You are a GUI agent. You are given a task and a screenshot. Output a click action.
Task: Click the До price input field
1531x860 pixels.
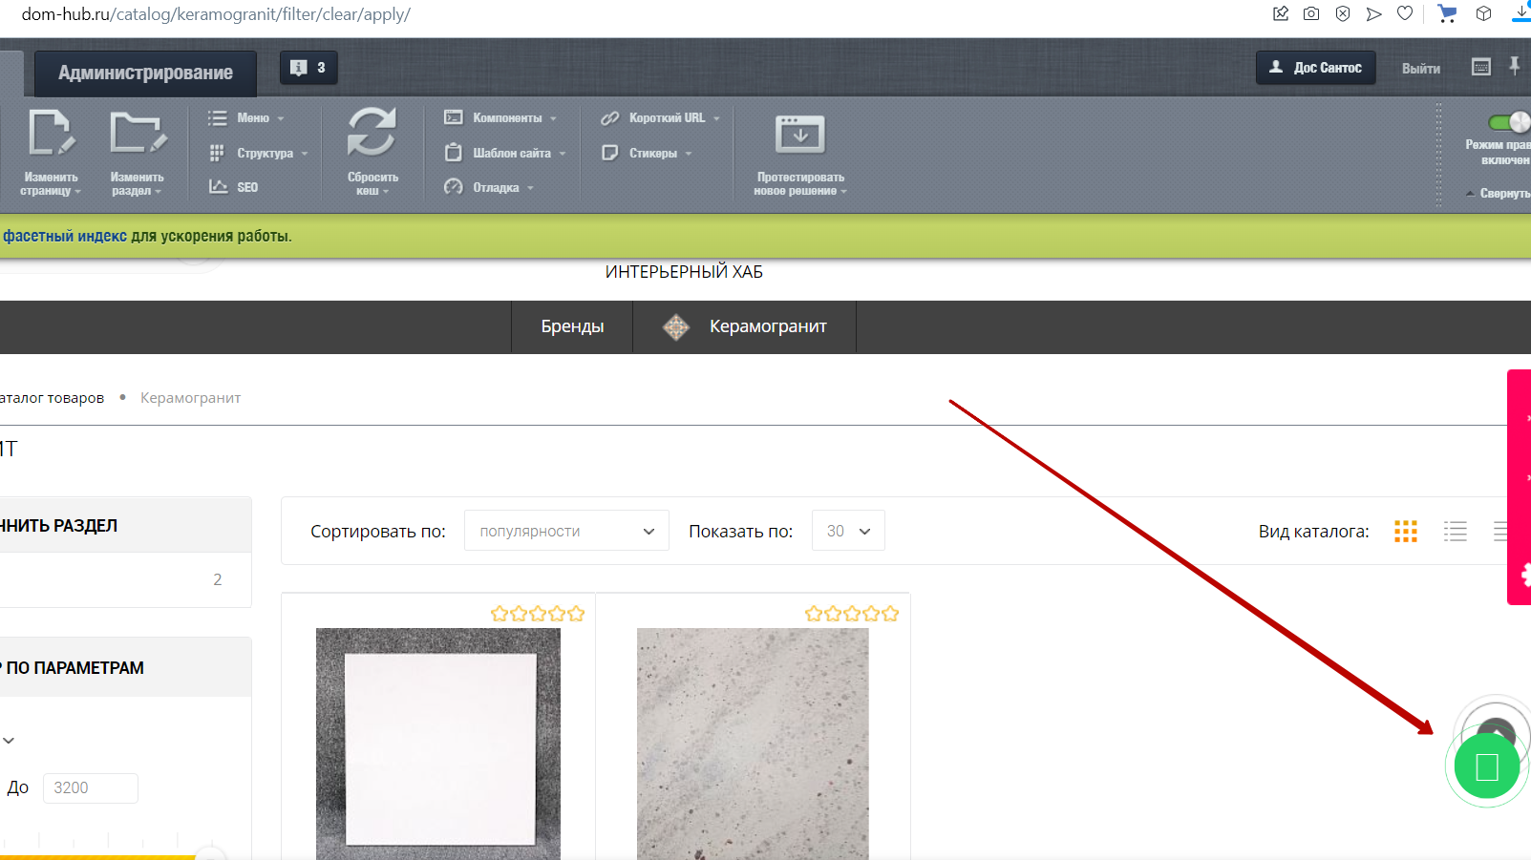point(90,787)
